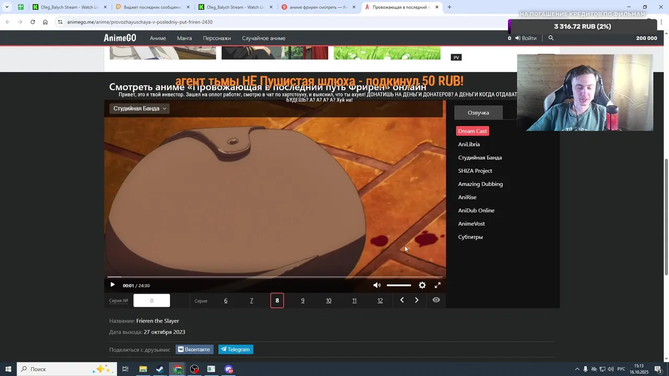The image size is (669, 376).
Task: Open the Аниме menu item
Action: tap(158, 38)
